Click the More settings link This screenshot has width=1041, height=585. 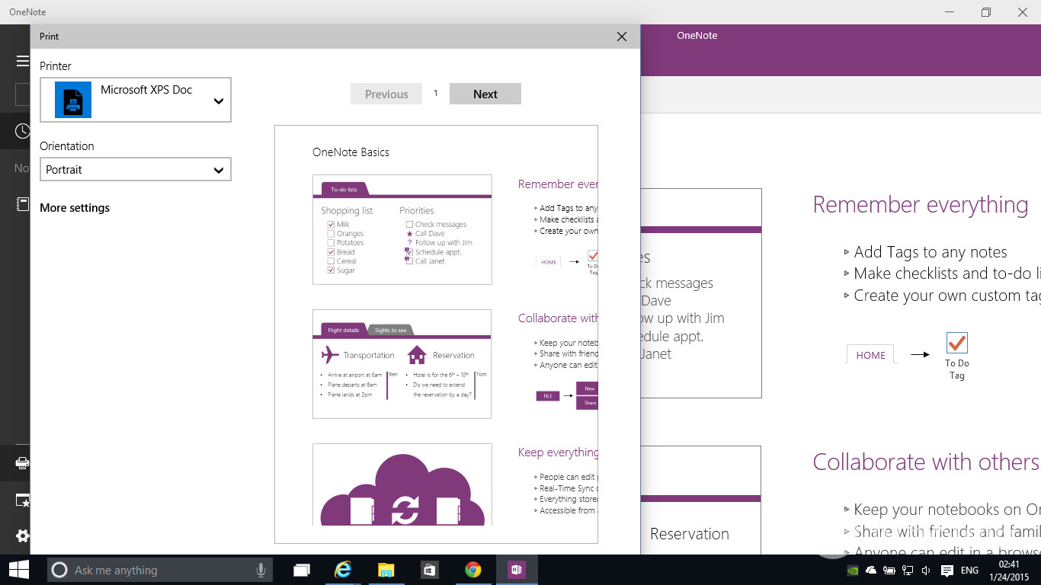[75, 208]
